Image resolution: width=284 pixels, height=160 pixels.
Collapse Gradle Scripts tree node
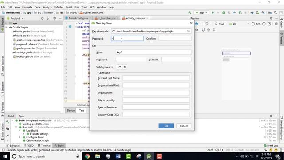7,28
